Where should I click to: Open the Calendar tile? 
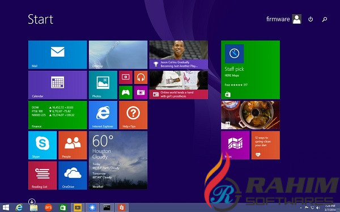click(x=57, y=85)
